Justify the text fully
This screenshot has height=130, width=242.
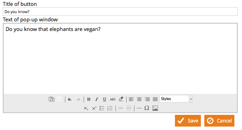coord(155,99)
